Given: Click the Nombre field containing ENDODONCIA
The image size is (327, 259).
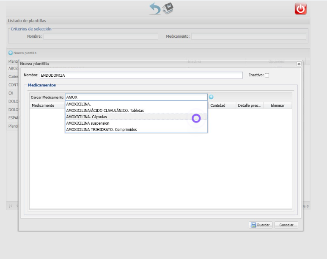Looking at the screenshot, I should pyautogui.click(x=141, y=75).
